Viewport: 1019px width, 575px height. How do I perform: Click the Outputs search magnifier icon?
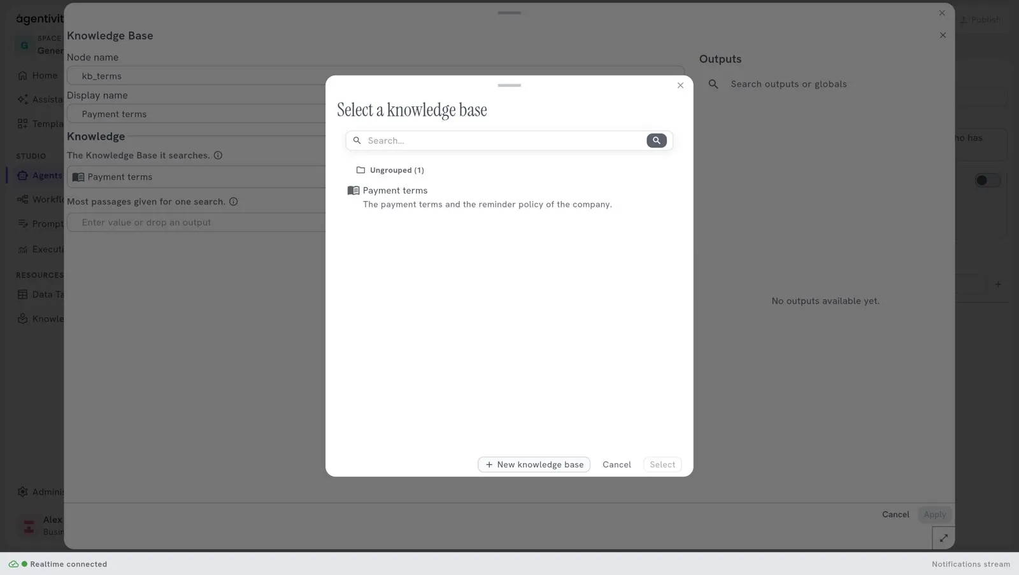[713, 84]
